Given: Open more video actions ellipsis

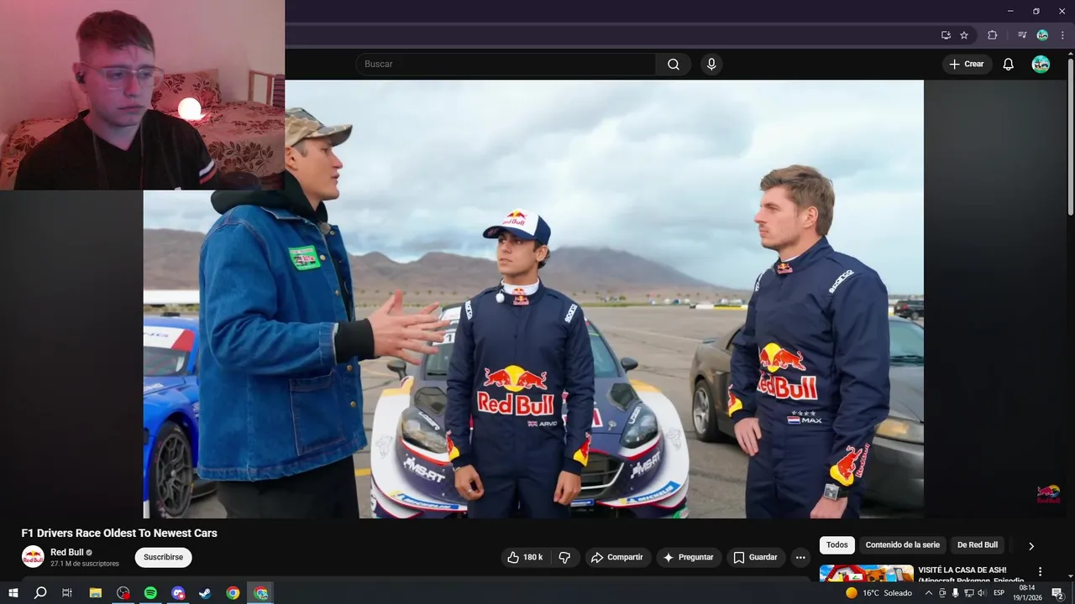Looking at the screenshot, I should tap(800, 557).
